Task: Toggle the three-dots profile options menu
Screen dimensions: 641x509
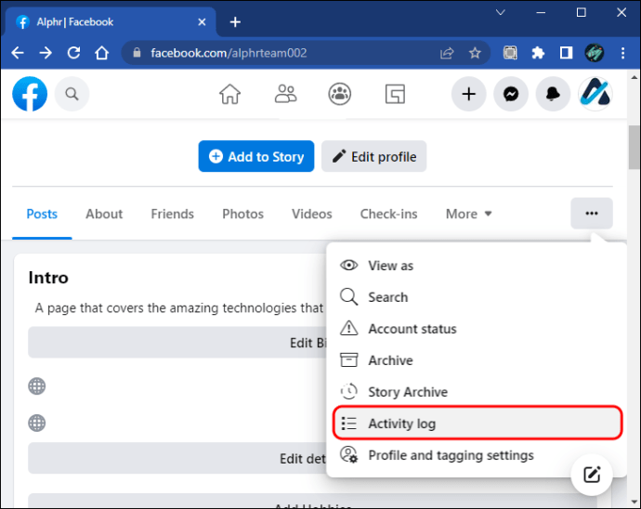Action: [592, 214]
